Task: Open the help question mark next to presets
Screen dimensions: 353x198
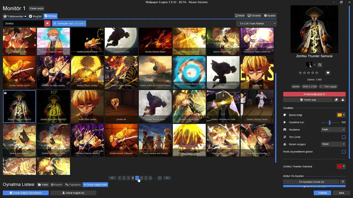Action: tap(343, 182)
